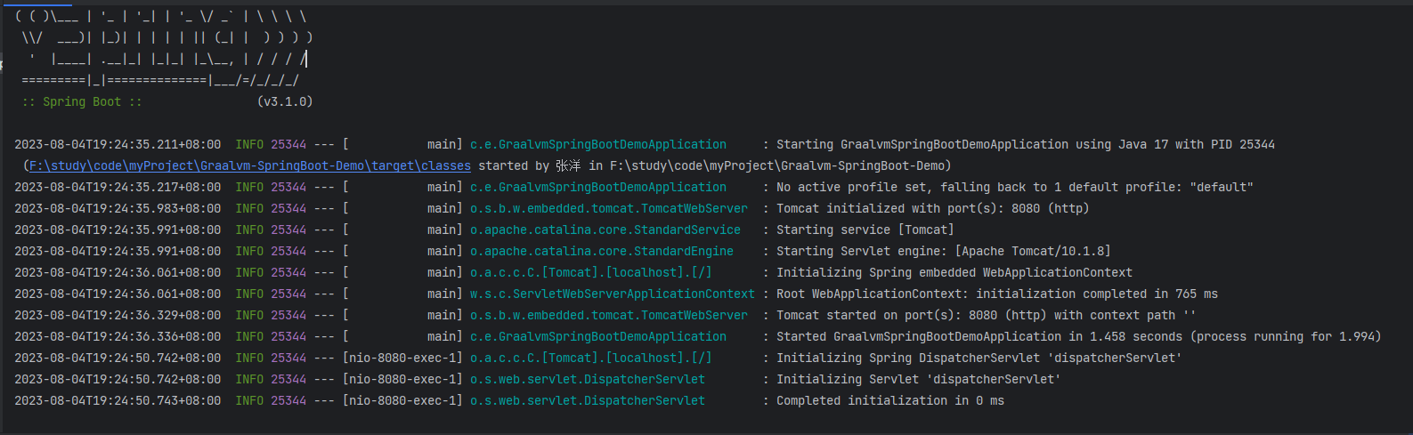Screen dimensions: 1413x435
Task: Click the timestamp ending 19:24:35.211+08:00
Action: coord(118,144)
